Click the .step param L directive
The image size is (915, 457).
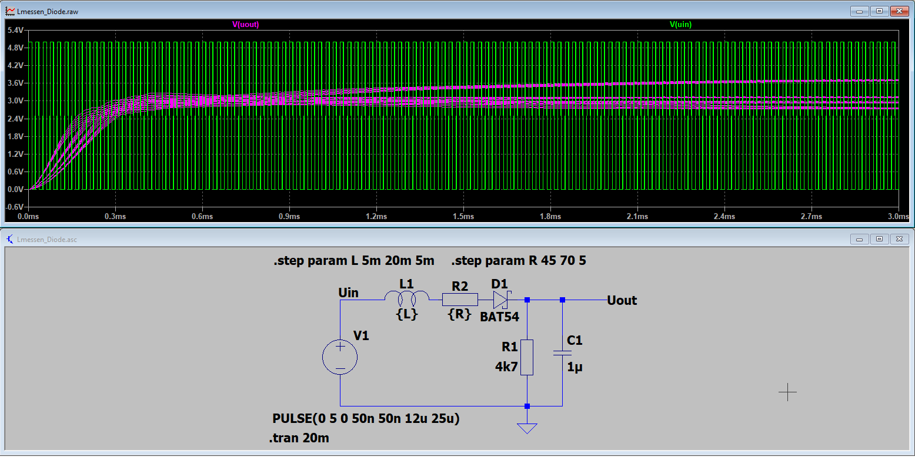(354, 261)
